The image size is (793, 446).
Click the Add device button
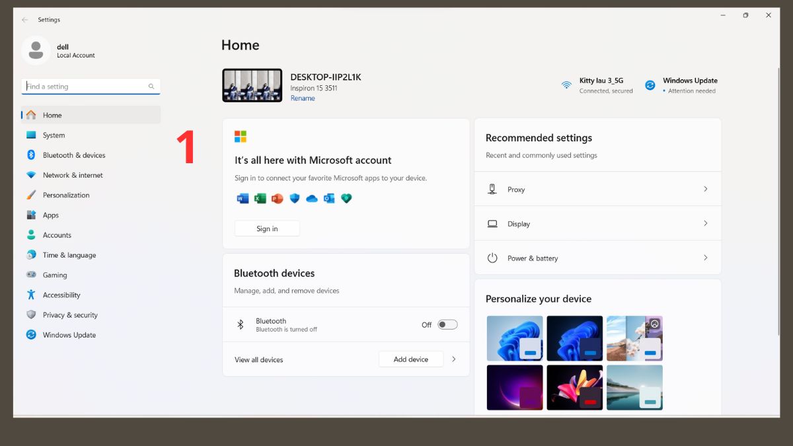click(411, 359)
